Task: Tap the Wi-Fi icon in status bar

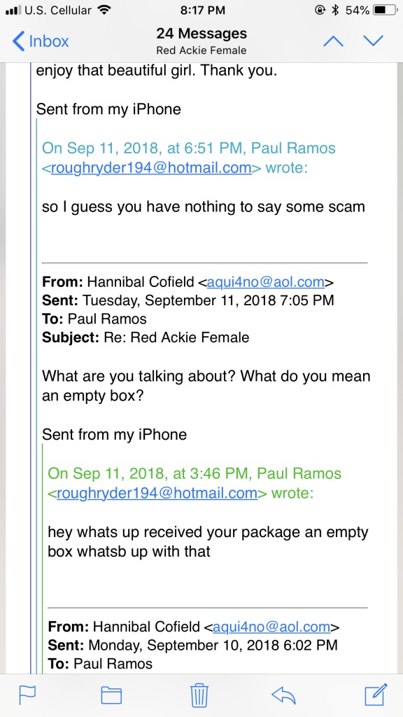Action: pyautogui.click(x=105, y=10)
